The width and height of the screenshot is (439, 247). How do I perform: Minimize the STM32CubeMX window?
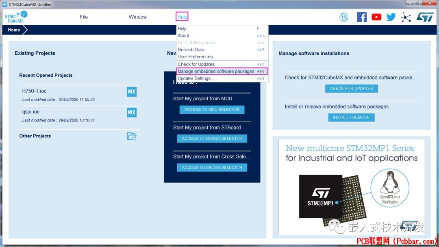coord(410,3)
